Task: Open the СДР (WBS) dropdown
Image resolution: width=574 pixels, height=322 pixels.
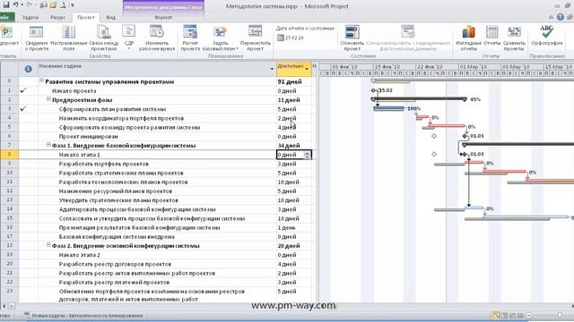Action: click(129, 38)
